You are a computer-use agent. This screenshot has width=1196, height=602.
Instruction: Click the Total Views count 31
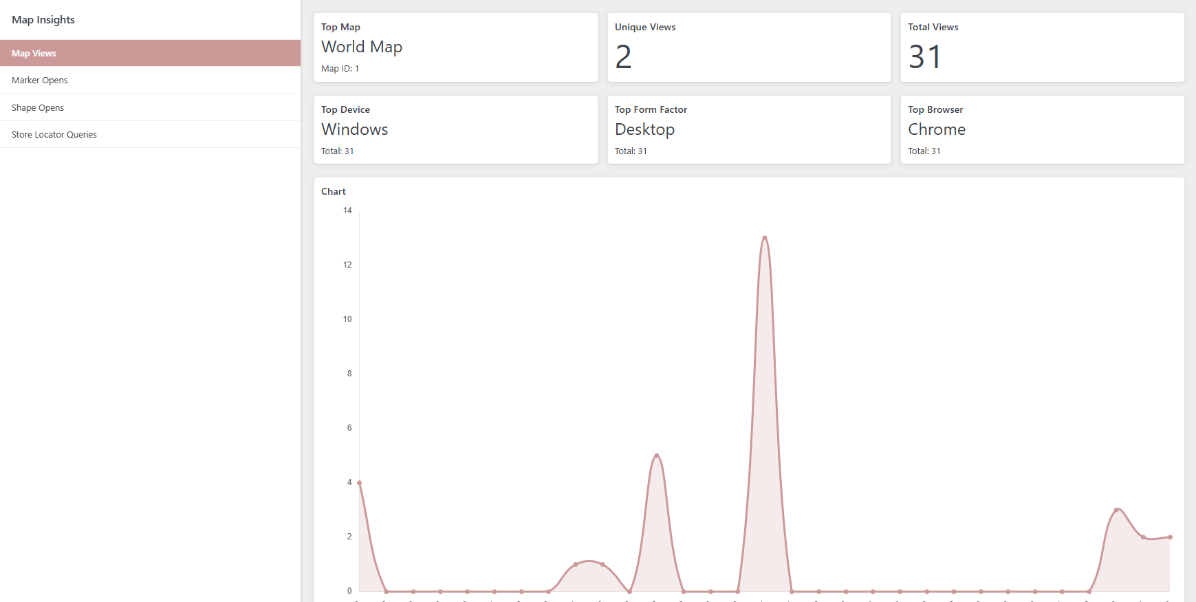(925, 56)
